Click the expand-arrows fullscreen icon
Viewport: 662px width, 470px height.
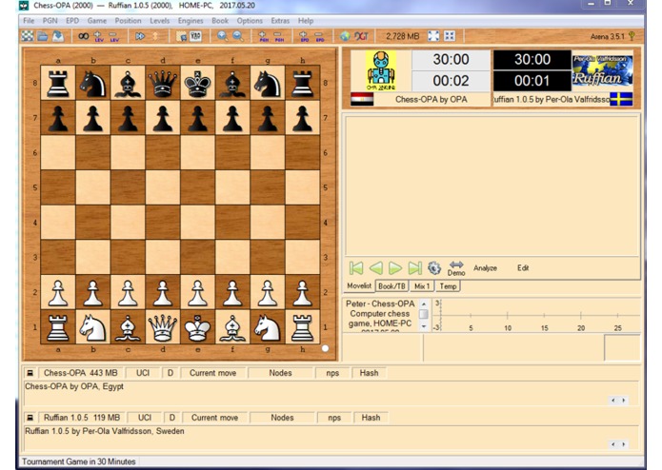click(x=433, y=36)
